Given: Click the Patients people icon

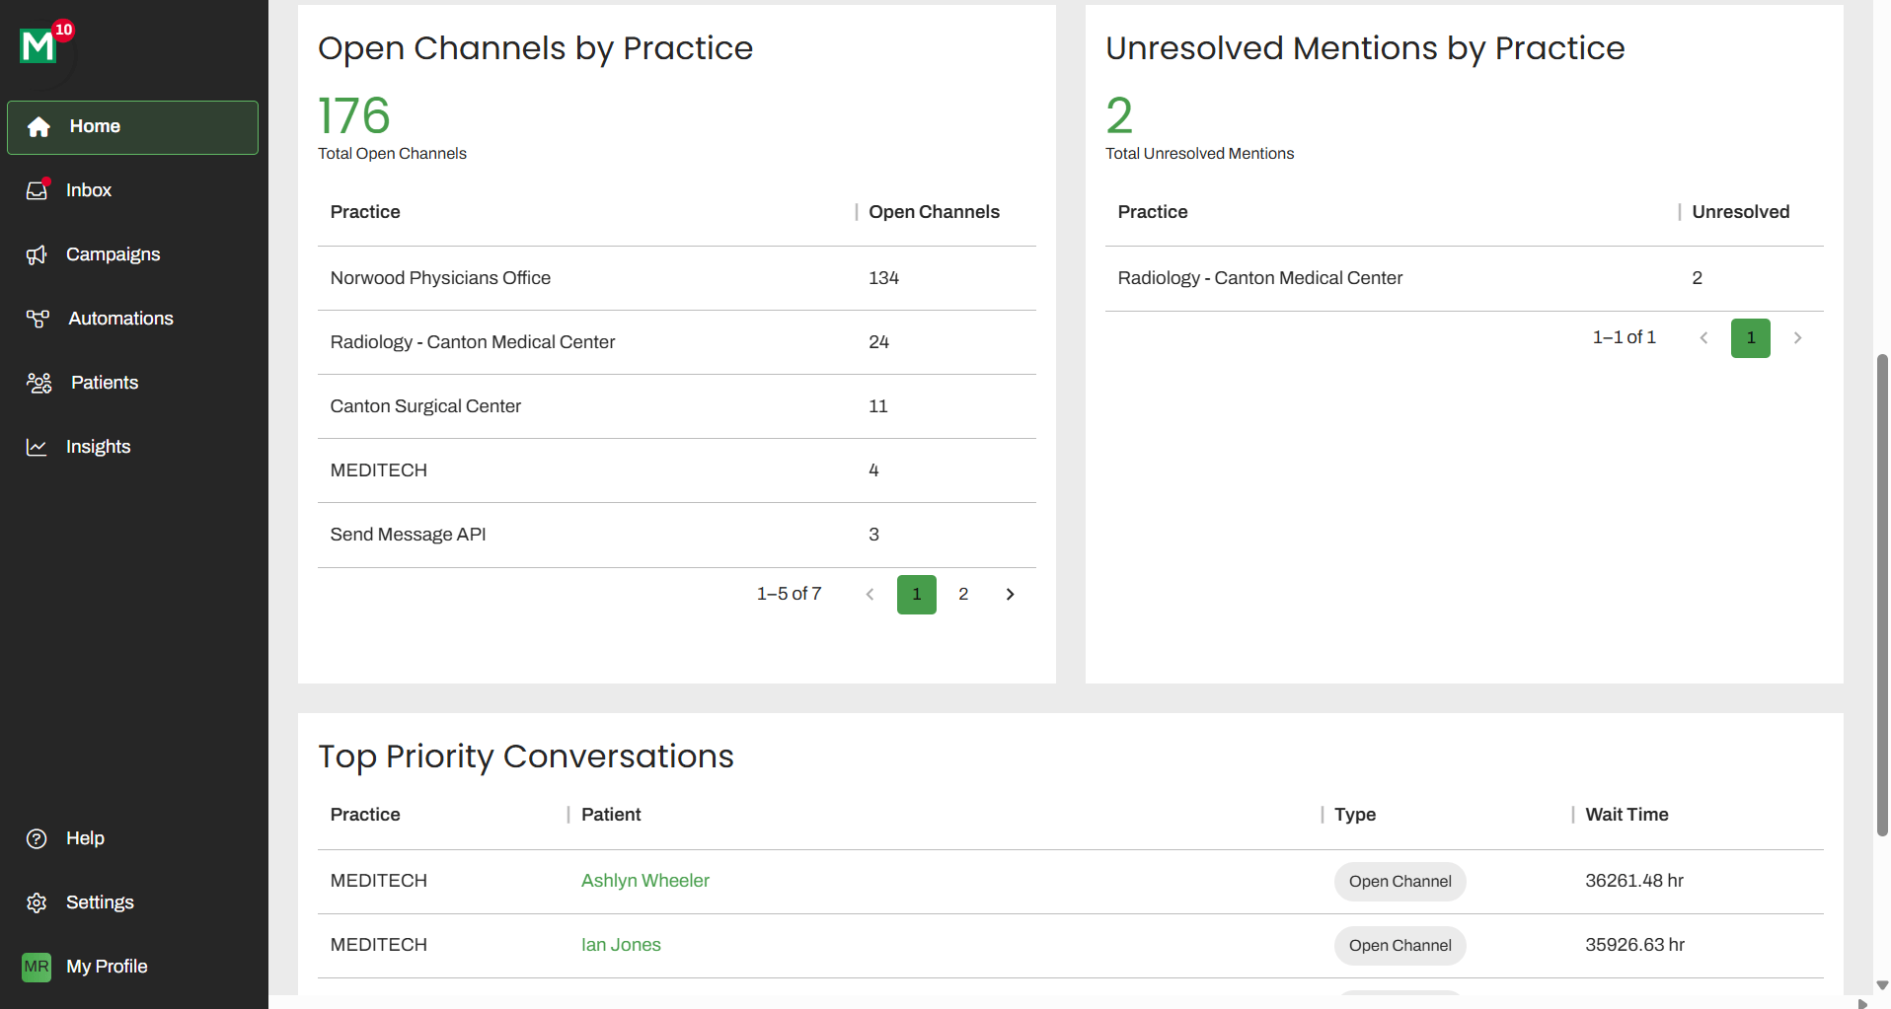Looking at the screenshot, I should click(39, 383).
